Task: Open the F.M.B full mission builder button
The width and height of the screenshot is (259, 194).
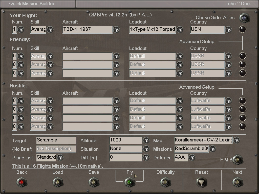Action: click(238, 160)
